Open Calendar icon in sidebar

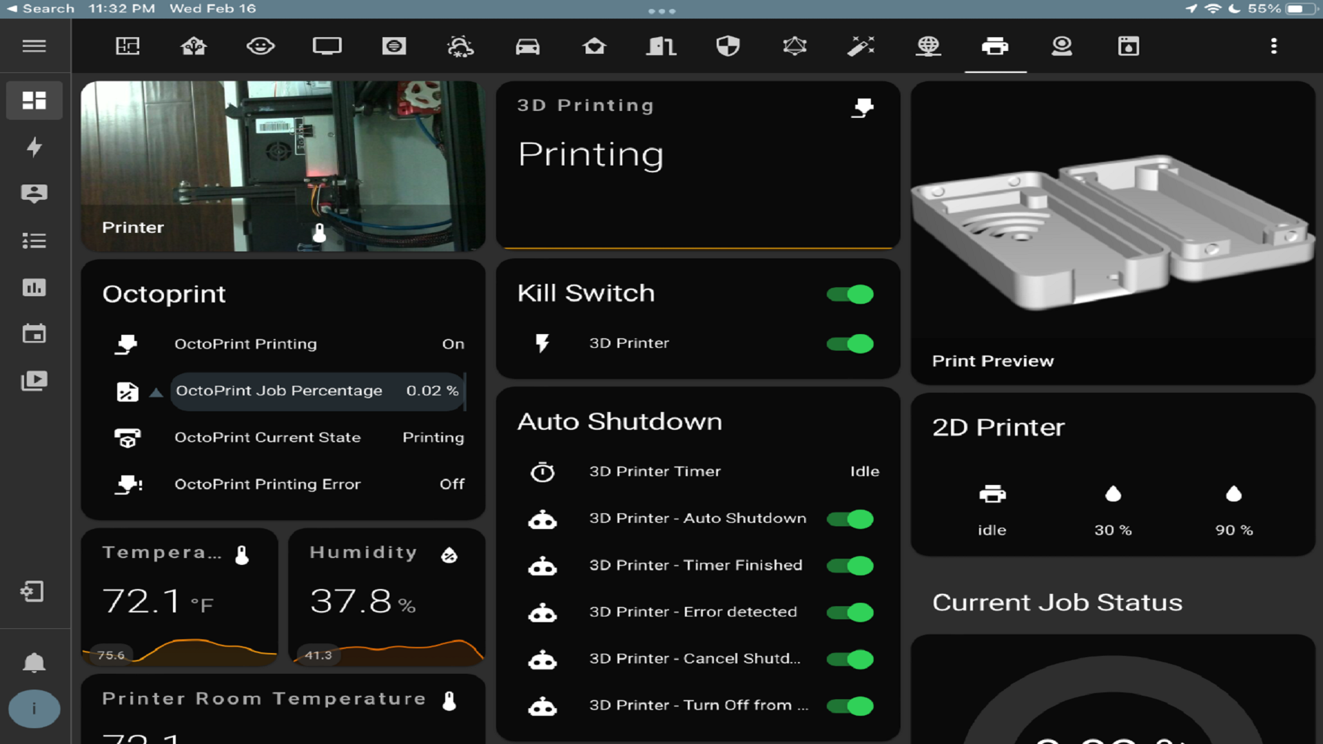(x=34, y=334)
